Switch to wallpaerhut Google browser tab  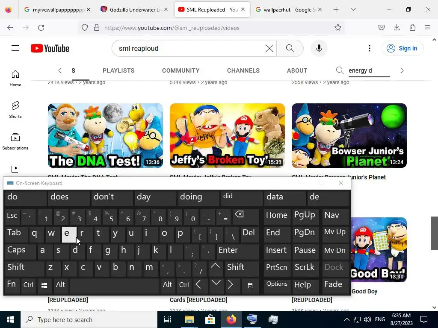(289, 10)
